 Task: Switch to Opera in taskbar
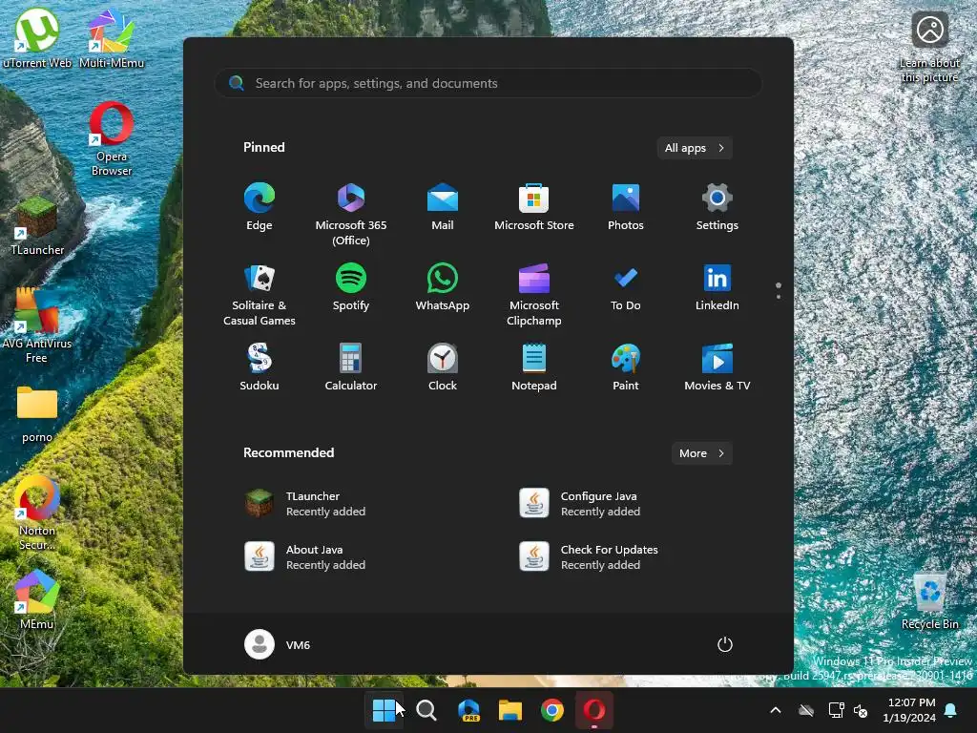click(593, 710)
